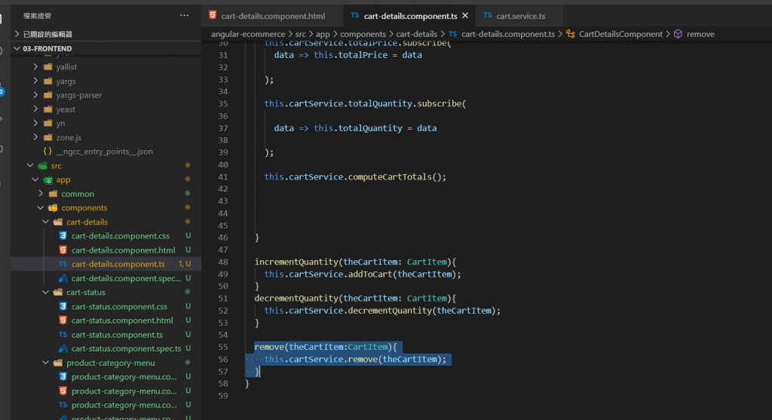Image resolution: width=772 pixels, height=420 pixels.
Task: Open cart-details.component.css file
Action: tap(120, 236)
